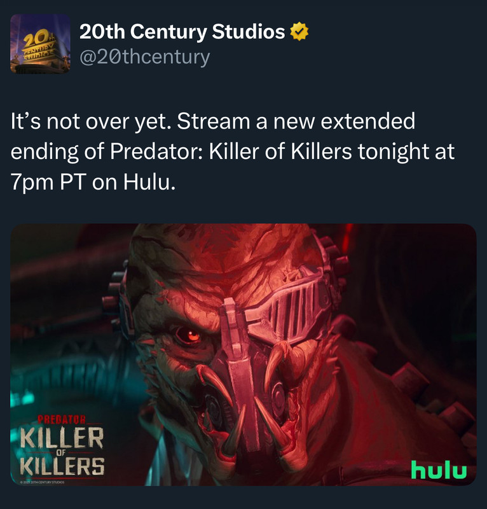Click the word KILLERS in the title logo
The width and height of the screenshot is (487, 509).
(x=62, y=466)
